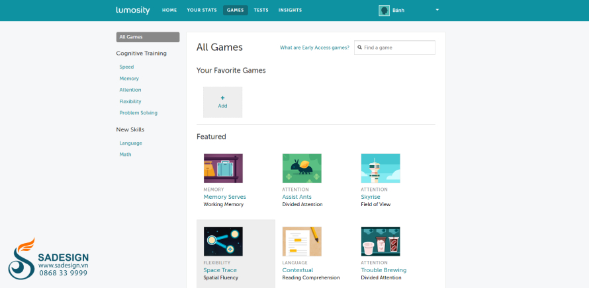Open the Your Stats tab
The image size is (589, 288).
point(202,11)
